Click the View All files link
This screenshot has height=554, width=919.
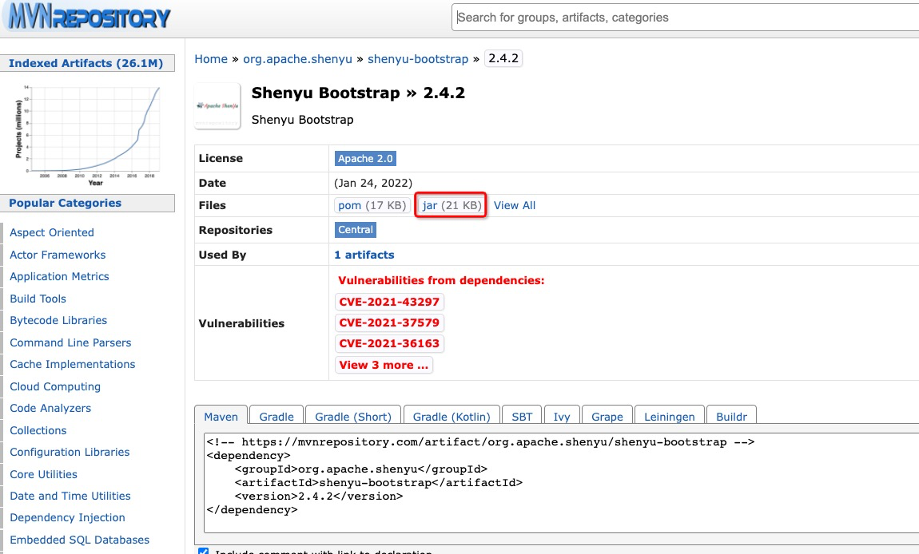[x=515, y=205]
